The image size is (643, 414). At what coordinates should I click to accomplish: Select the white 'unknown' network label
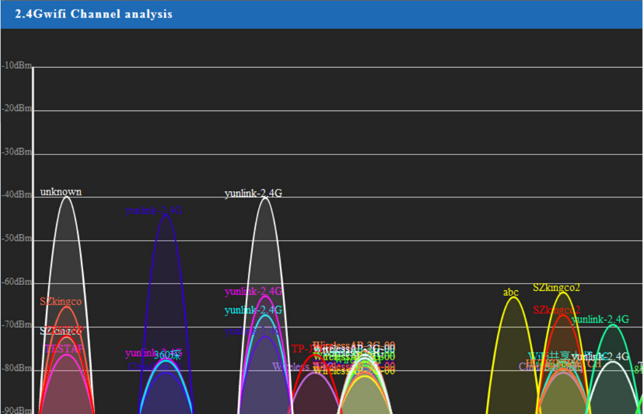[61, 192]
